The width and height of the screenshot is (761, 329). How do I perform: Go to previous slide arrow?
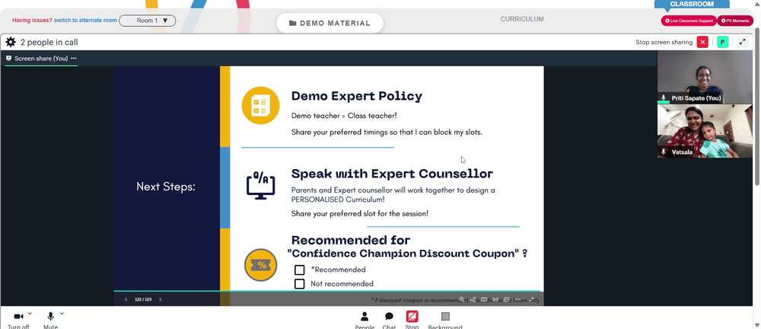click(126, 299)
